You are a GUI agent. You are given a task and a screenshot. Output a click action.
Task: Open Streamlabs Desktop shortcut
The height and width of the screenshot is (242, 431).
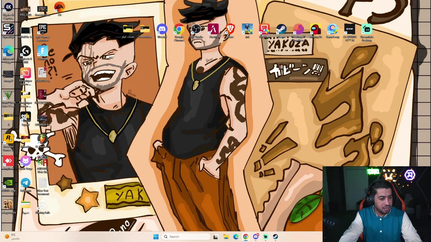[x=367, y=33]
